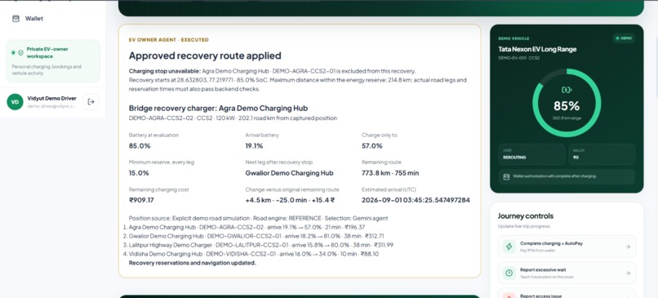
Task: Click the REROUTING state tile
Action: pyautogui.click(x=531, y=154)
